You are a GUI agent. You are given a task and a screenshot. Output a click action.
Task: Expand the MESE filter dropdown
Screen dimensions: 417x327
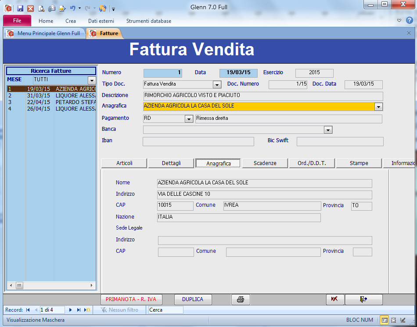(x=92, y=80)
